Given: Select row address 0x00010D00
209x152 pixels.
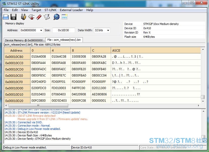Looking at the screenshot, I should tap(17, 88).
